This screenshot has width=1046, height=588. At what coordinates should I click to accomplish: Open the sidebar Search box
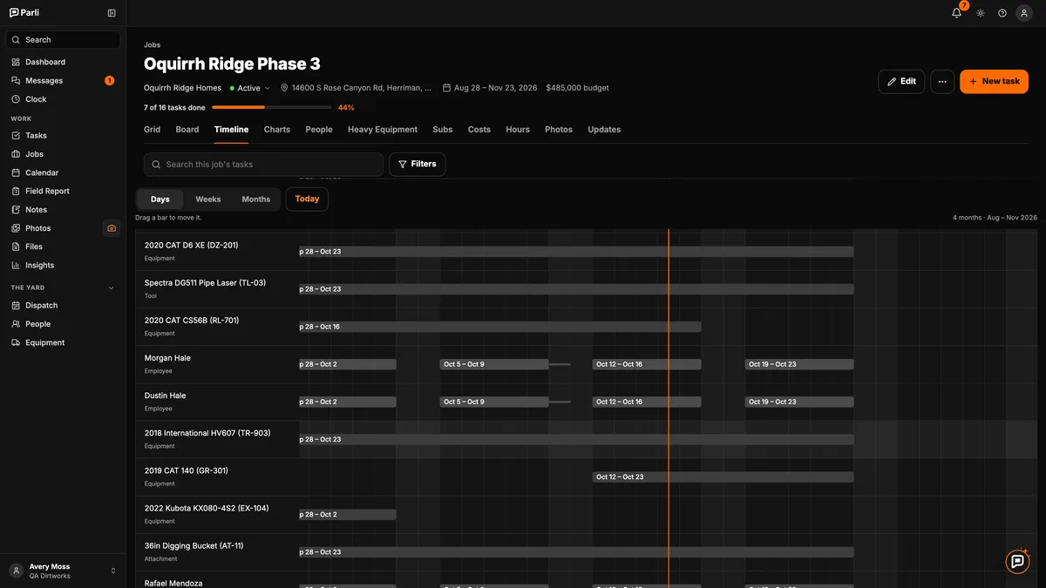pyautogui.click(x=63, y=39)
